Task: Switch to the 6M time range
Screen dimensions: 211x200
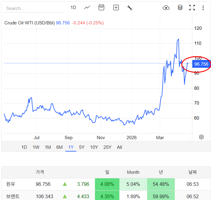Action: click(59, 147)
